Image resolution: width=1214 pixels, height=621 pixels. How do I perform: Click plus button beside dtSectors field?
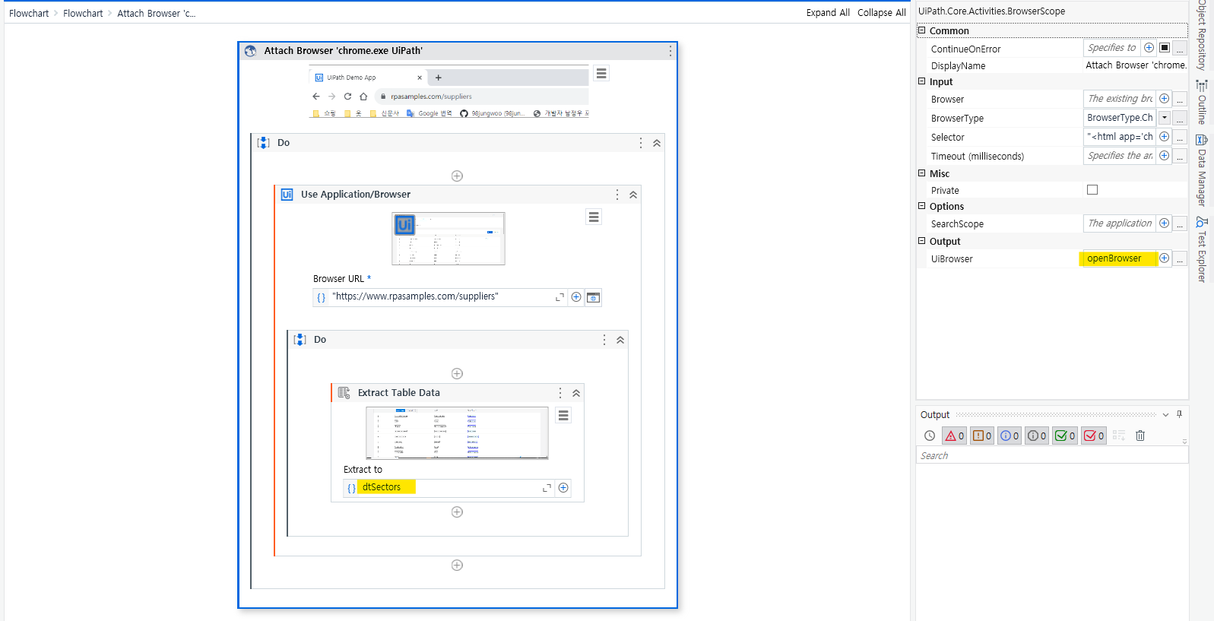[x=563, y=488]
